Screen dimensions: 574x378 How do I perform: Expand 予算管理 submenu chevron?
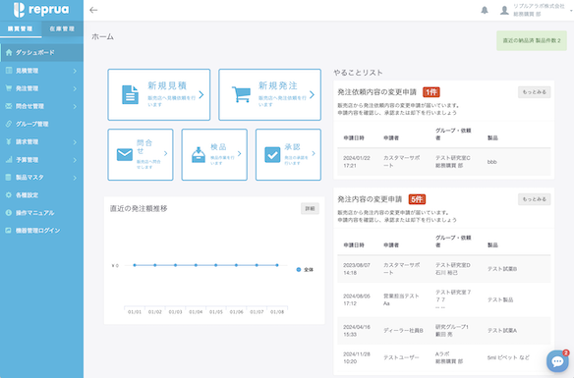tap(75, 160)
